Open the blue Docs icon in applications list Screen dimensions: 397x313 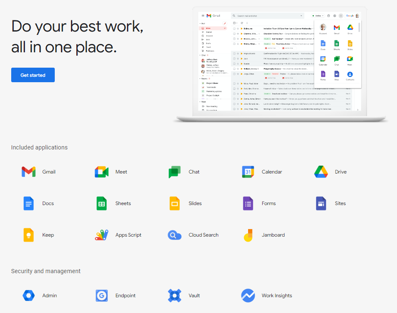pyautogui.click(x=29, y=203)
